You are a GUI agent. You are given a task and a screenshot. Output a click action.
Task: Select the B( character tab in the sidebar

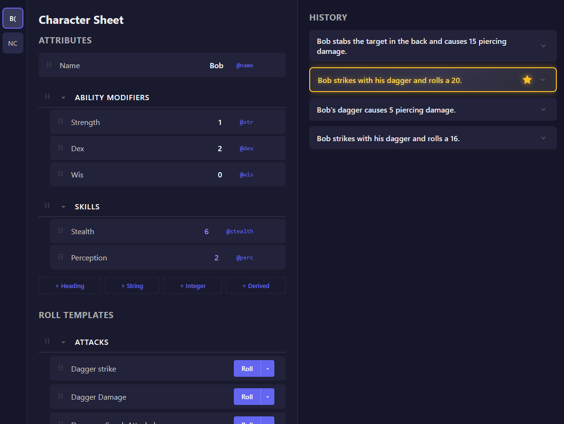[12, 18]
